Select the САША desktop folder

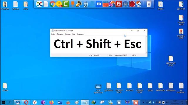[x=26, y=6]
